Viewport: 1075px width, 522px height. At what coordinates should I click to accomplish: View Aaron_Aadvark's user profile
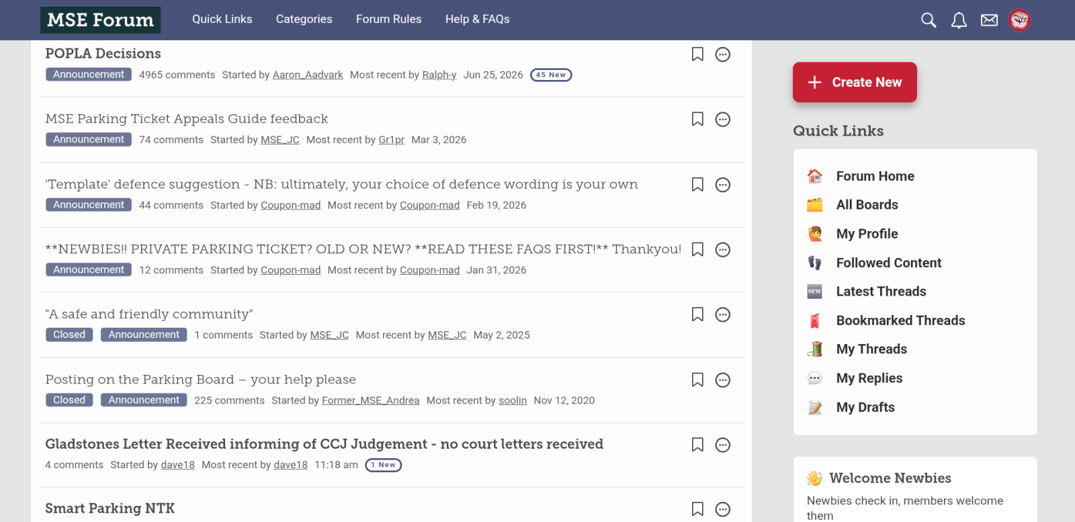(308, 75)
